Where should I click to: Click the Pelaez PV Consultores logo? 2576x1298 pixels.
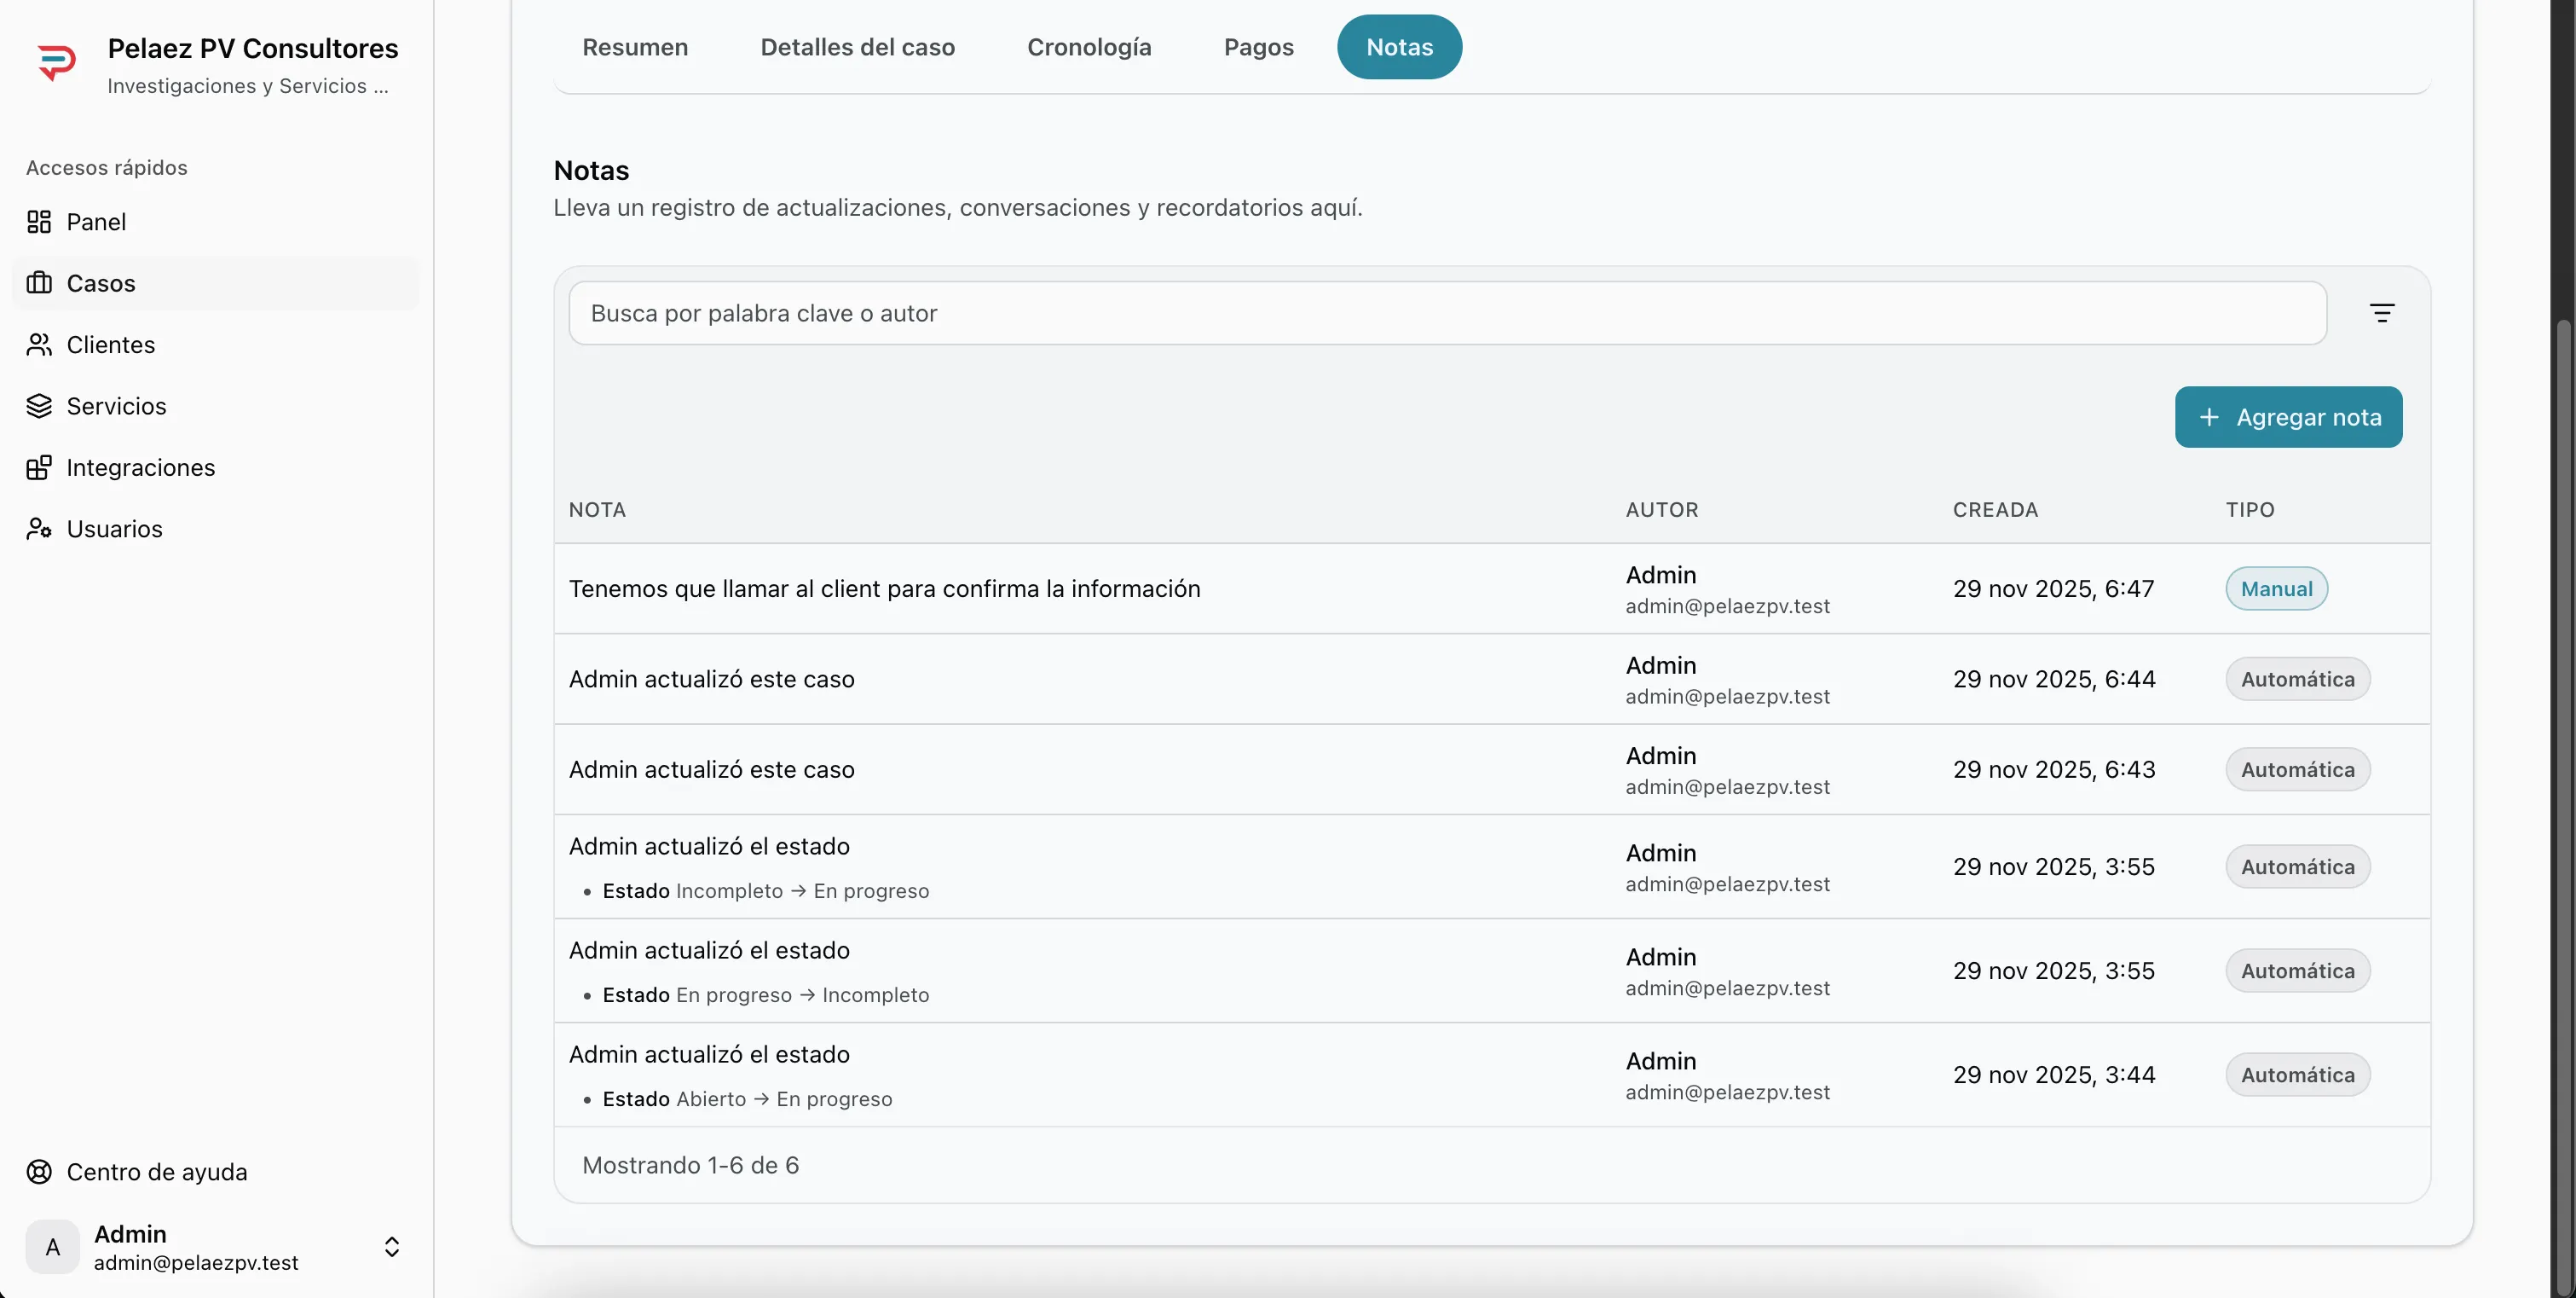tap(57, 62)
